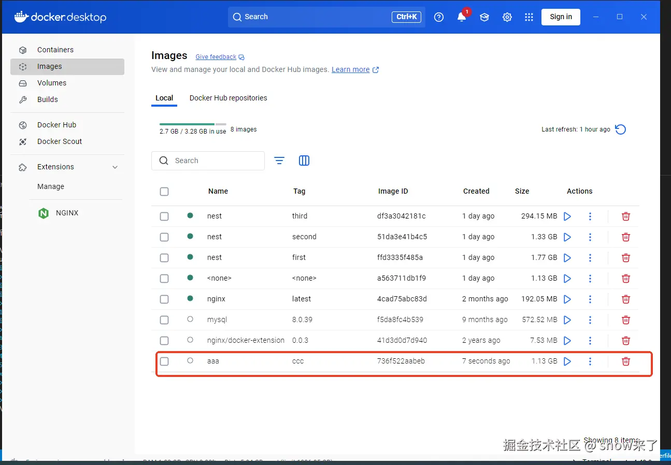This screenshot has height=465, width=671.
Task: Delete the <none> image a563711db1f9
Action: coord(626,279)
